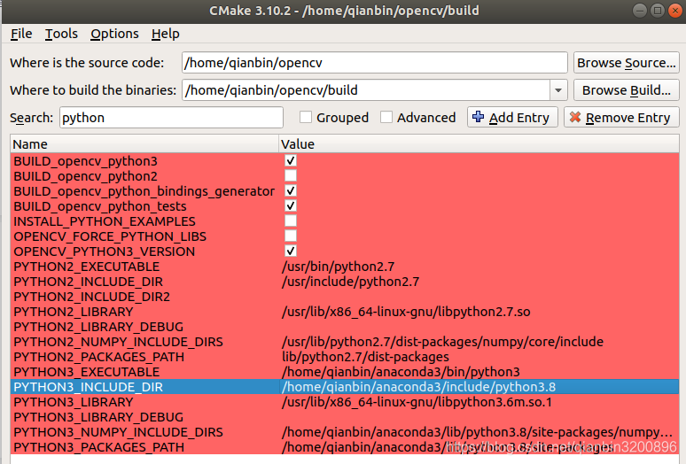The width and height of the screenshot is (686, 464).
Task: Click the red X icon on Remove Entry
Action: 575,117
